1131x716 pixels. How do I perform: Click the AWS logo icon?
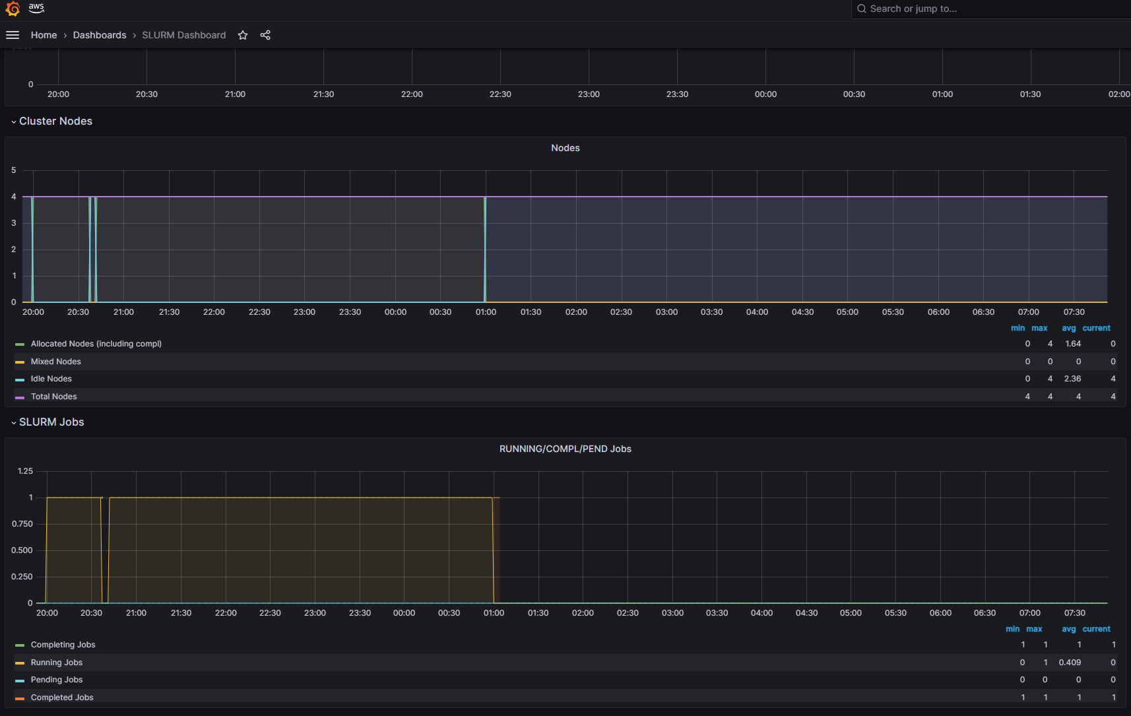point(36,8)
